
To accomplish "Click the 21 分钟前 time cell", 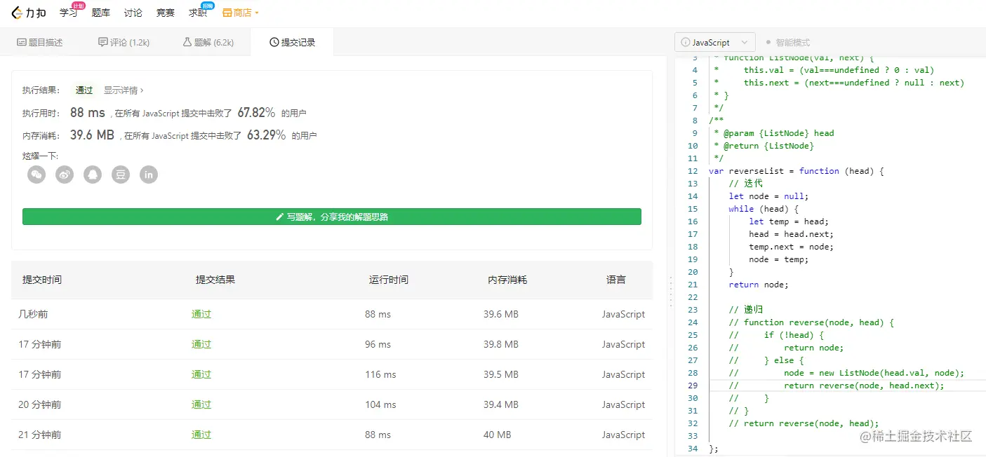I will point(40,435).
